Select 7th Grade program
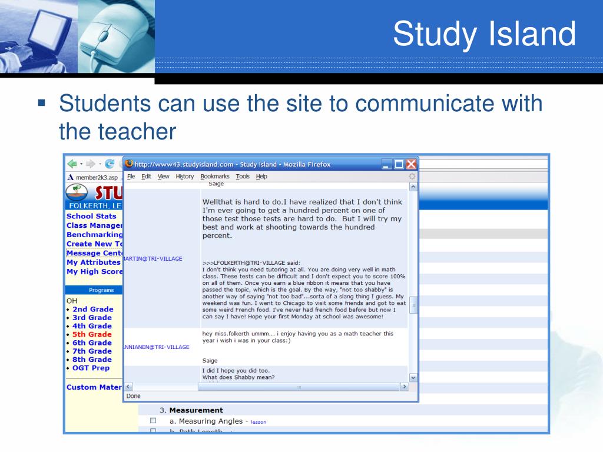 coord(92,351)
